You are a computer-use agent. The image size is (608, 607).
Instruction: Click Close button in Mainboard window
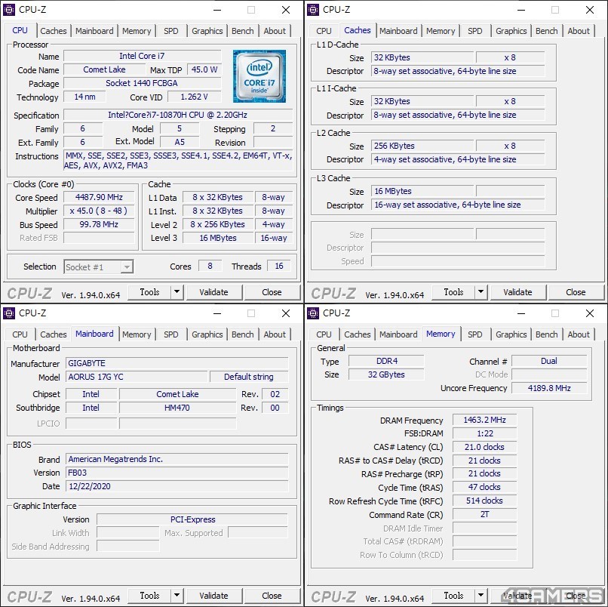272,596
